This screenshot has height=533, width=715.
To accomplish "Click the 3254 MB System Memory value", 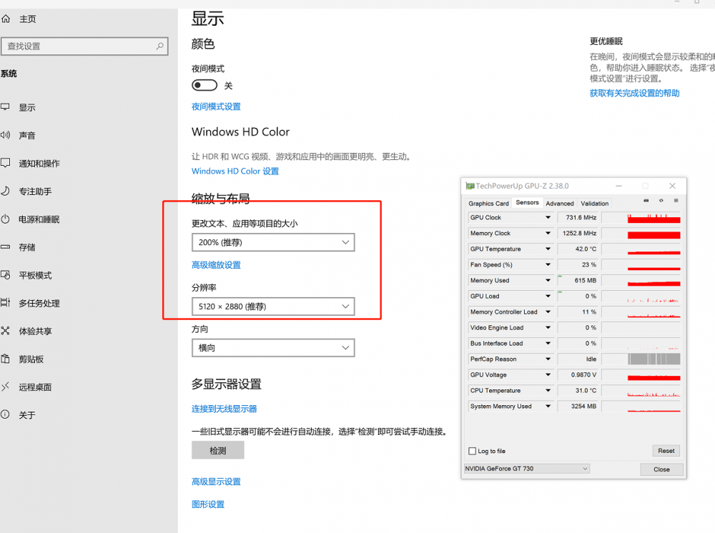I will (578, 407).
